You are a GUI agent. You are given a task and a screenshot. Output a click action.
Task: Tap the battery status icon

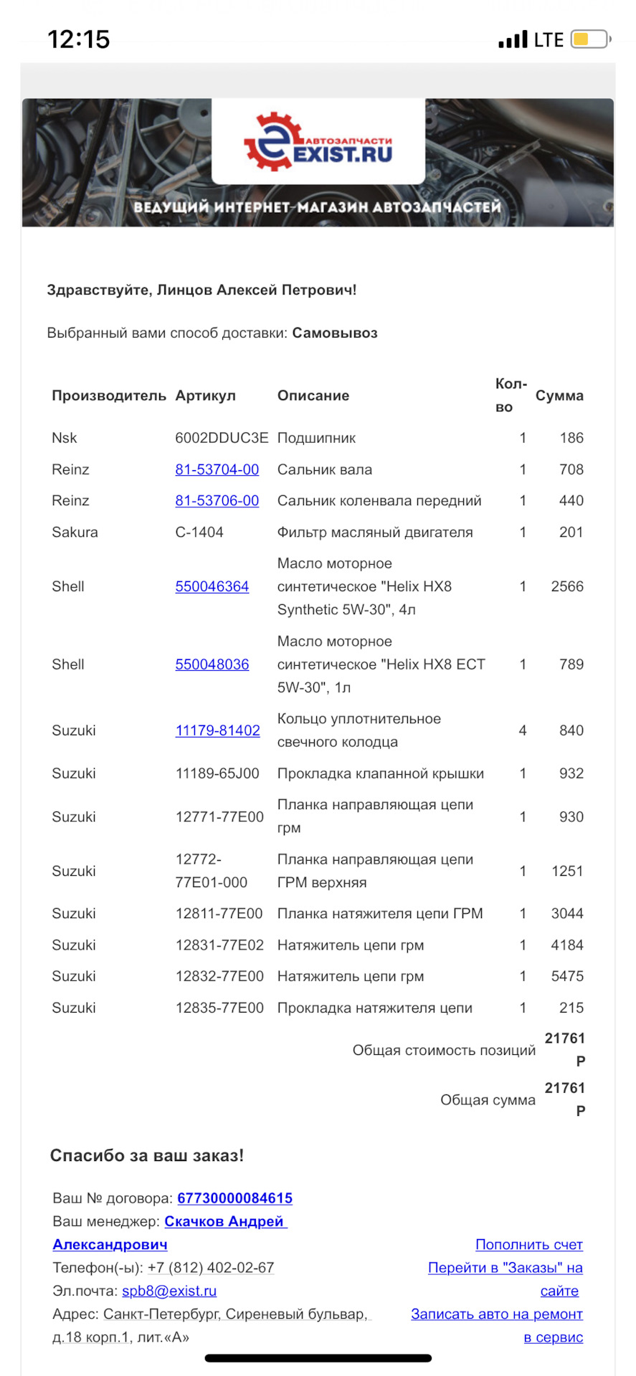coord(590,39)
